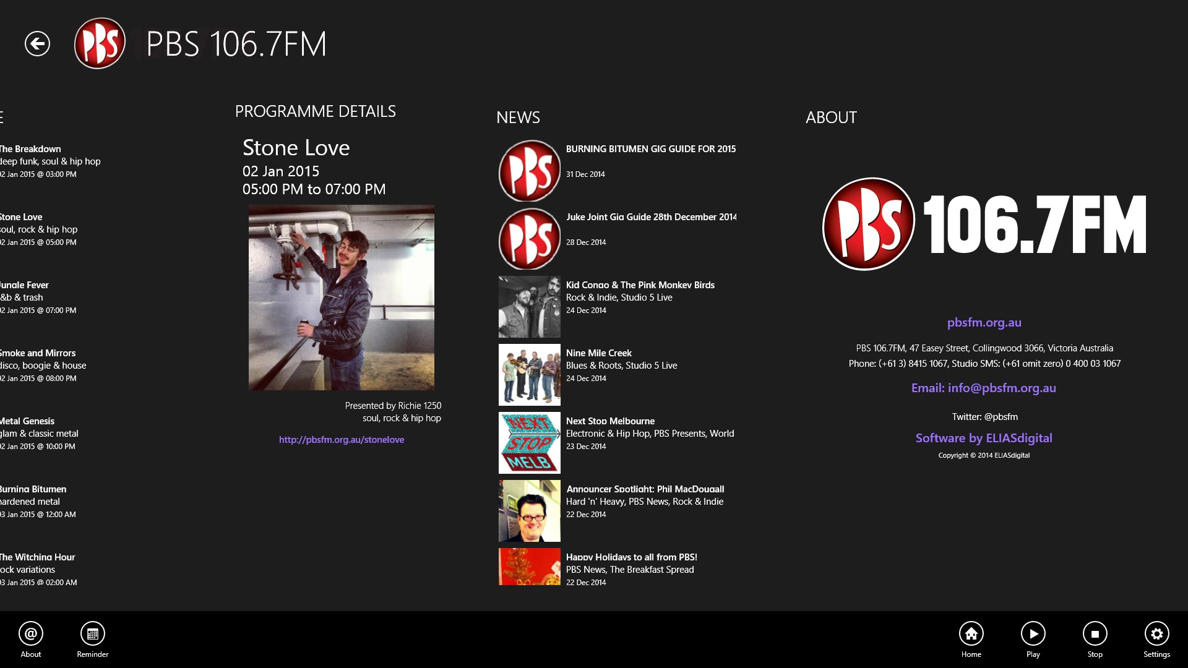Click the ABOUT section heading
Screen dimensions: 1188x668
pos(831,118)
